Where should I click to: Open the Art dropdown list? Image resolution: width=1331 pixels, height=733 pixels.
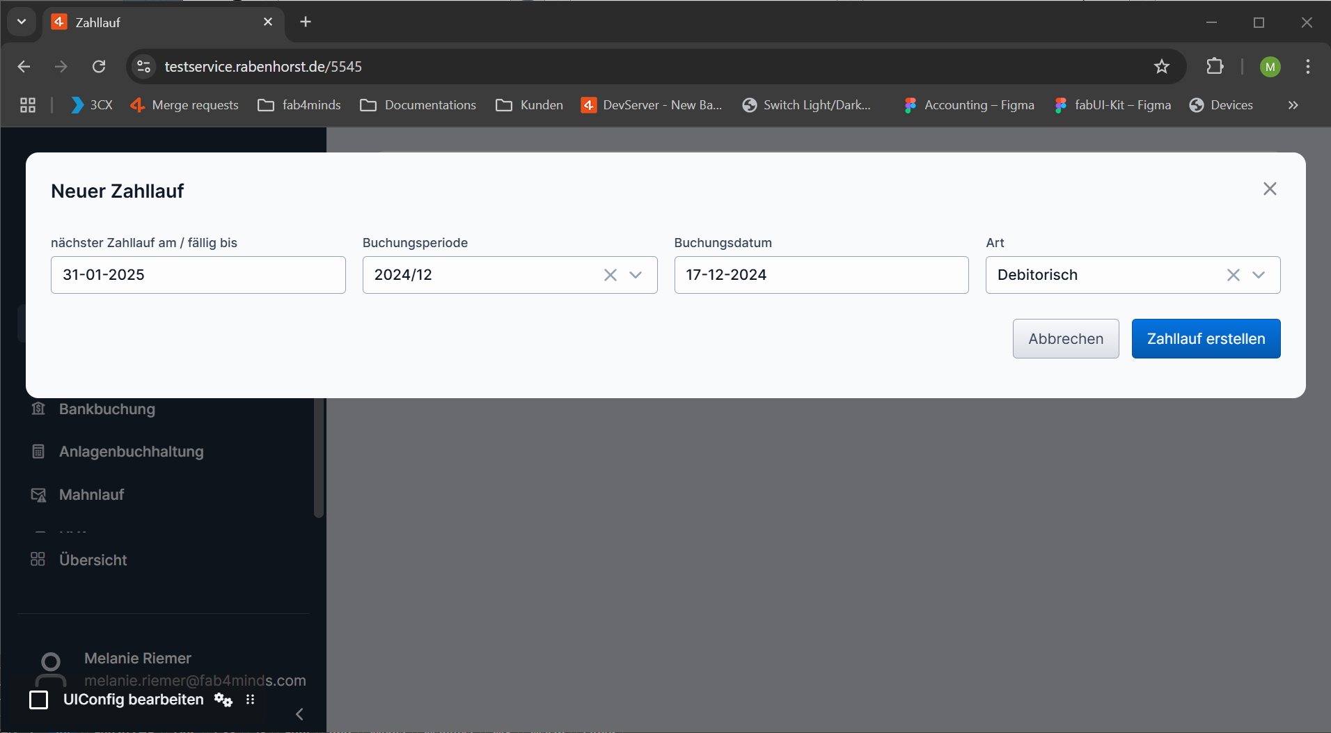click(x=1259, y=275)
